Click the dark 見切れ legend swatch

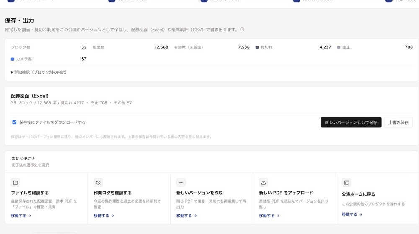pyautogui.click(x=257, y=48)
